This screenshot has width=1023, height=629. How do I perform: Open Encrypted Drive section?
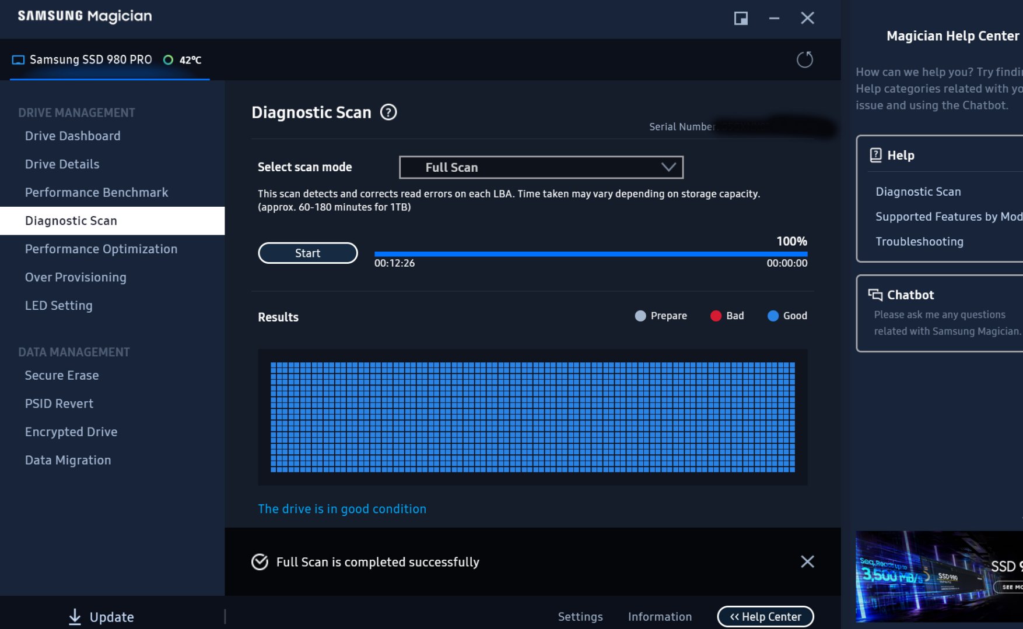[71, 432]
